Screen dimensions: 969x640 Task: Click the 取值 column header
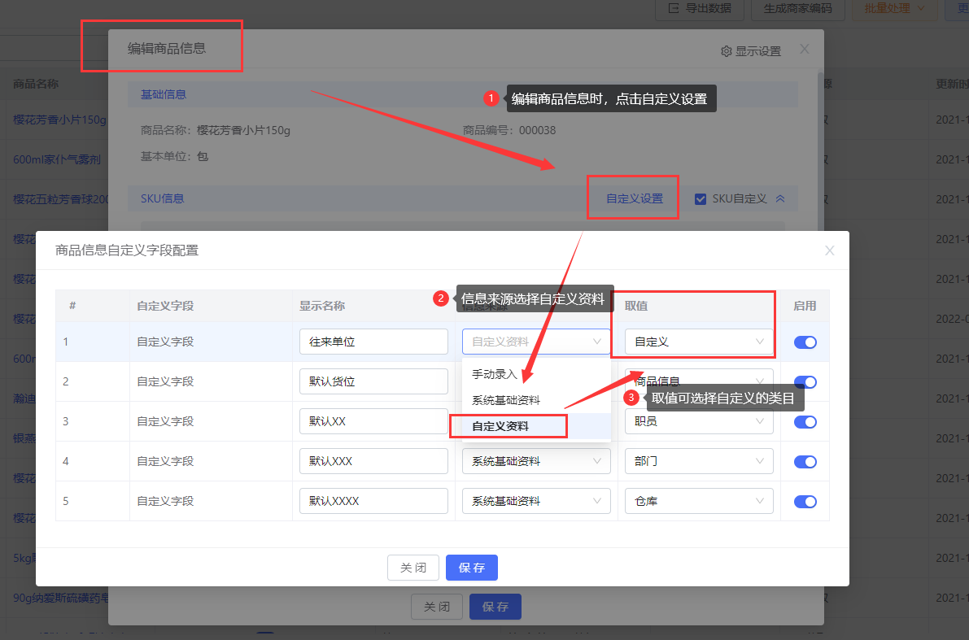point(636,306)
